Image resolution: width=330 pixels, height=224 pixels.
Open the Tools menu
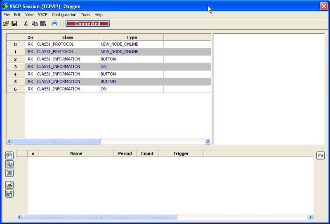coord(85,15)
